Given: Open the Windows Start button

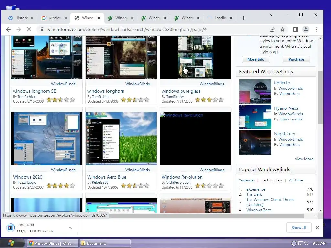Looking at the screenshot, I should (11, 243).
